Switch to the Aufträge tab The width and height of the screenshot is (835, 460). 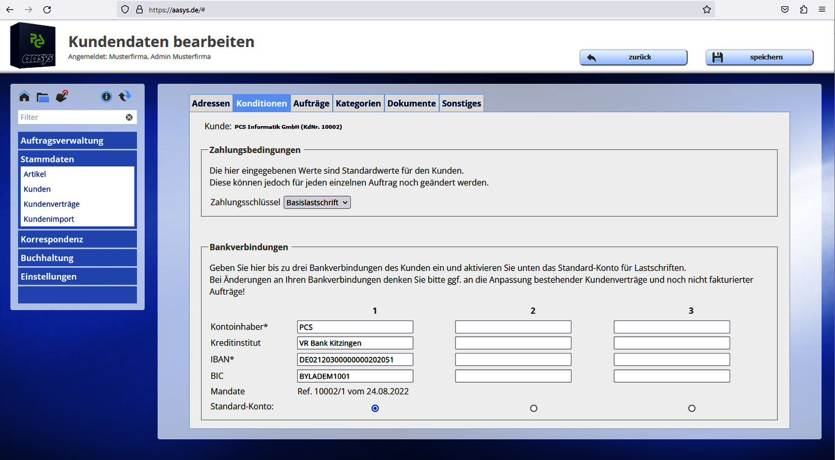click(312, 103)
